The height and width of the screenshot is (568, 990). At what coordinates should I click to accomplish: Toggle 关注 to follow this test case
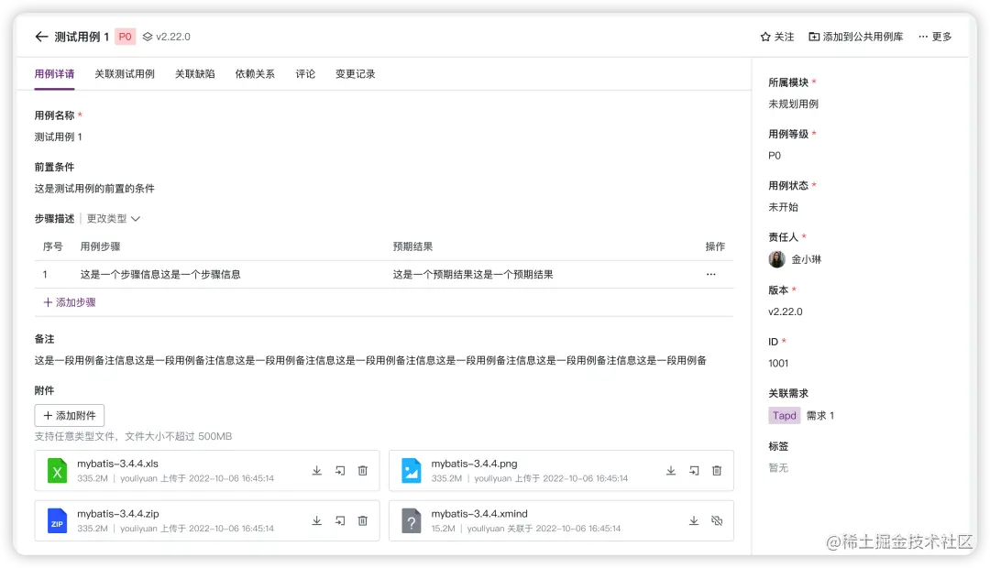[774, 37]
